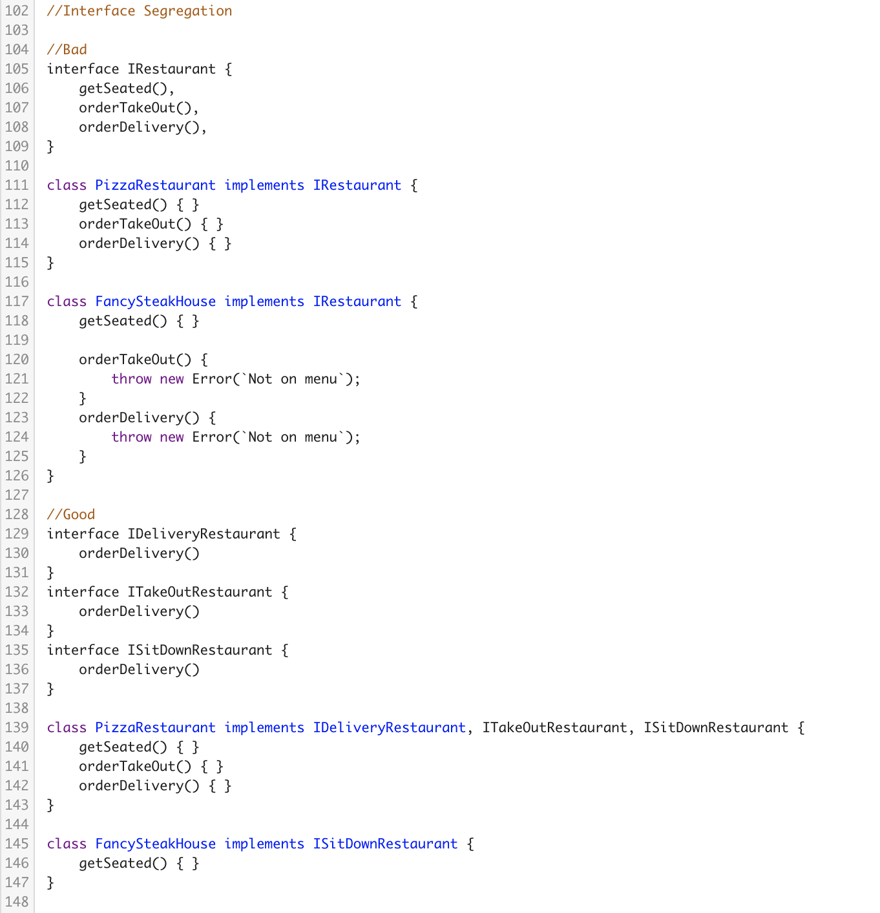Image resolution: width=880 pixels, height=913 pixels.
Task: Click 'getSeated() { }' on line 146
Action: (x=140, y=863)
